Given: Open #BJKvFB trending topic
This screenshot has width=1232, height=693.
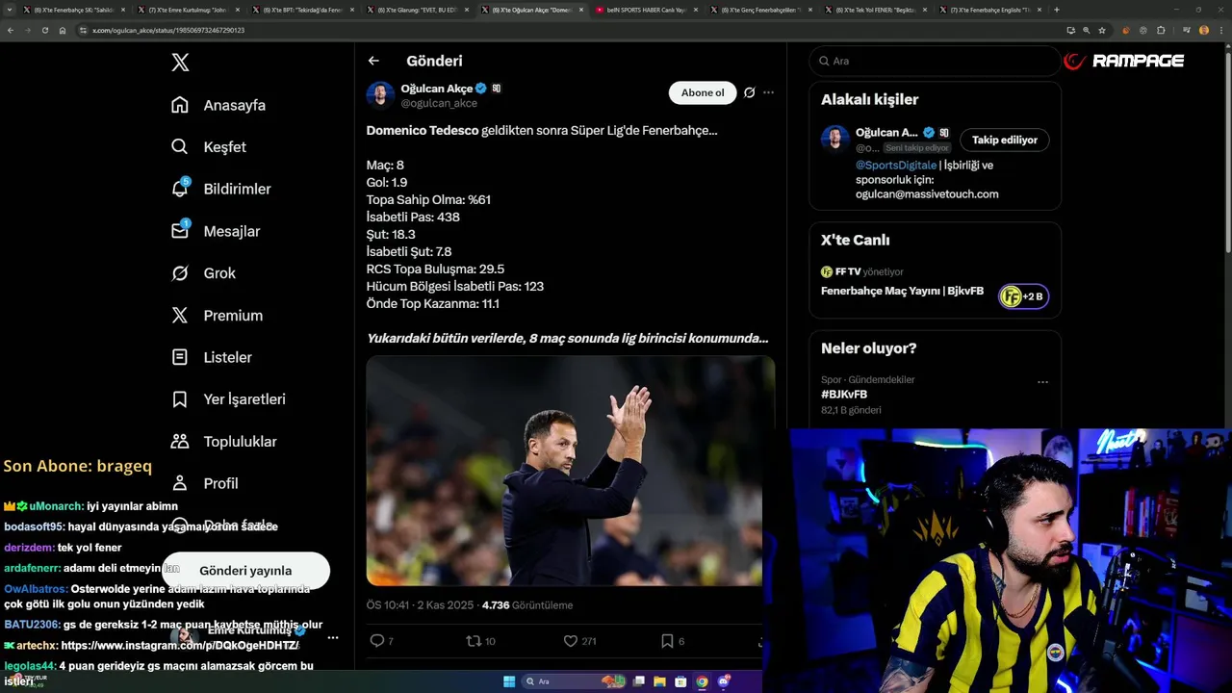Looking at the screenshot, I should tap(844, 395).
